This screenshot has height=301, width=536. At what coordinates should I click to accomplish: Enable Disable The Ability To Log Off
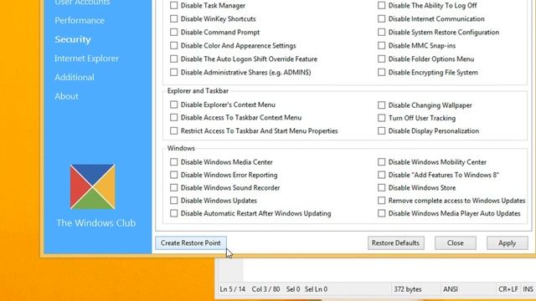click(x=382, y=6)
